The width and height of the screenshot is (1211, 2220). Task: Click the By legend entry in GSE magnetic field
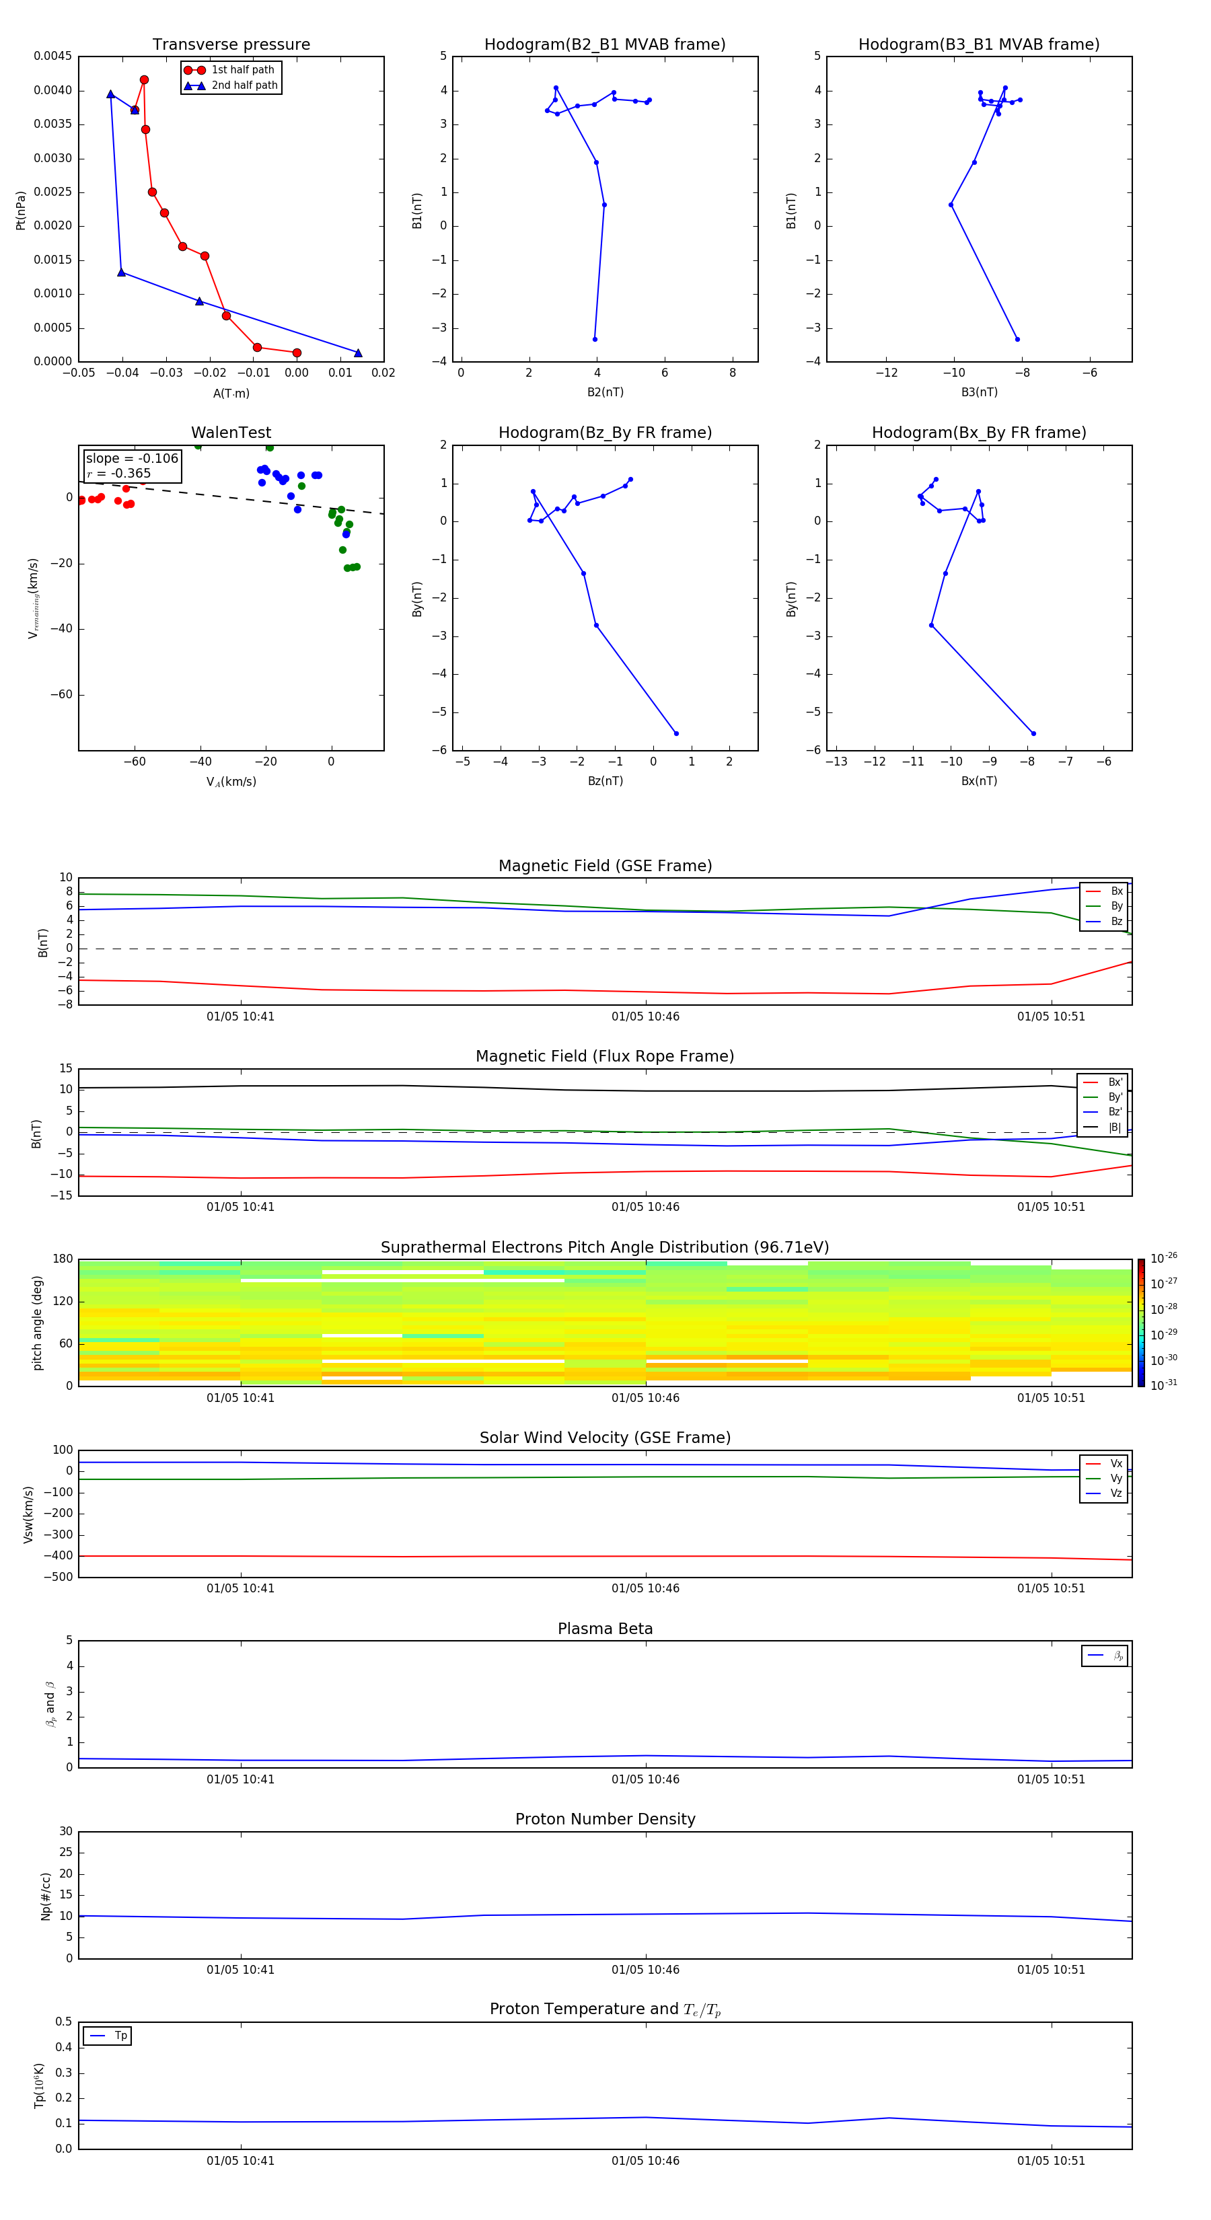pos(1104,907)
